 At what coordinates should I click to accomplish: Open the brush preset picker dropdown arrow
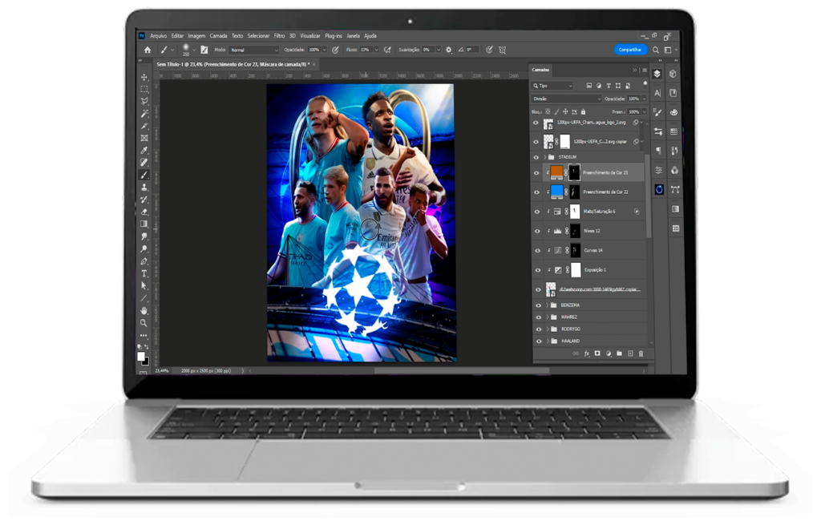[x=194, y=50]
